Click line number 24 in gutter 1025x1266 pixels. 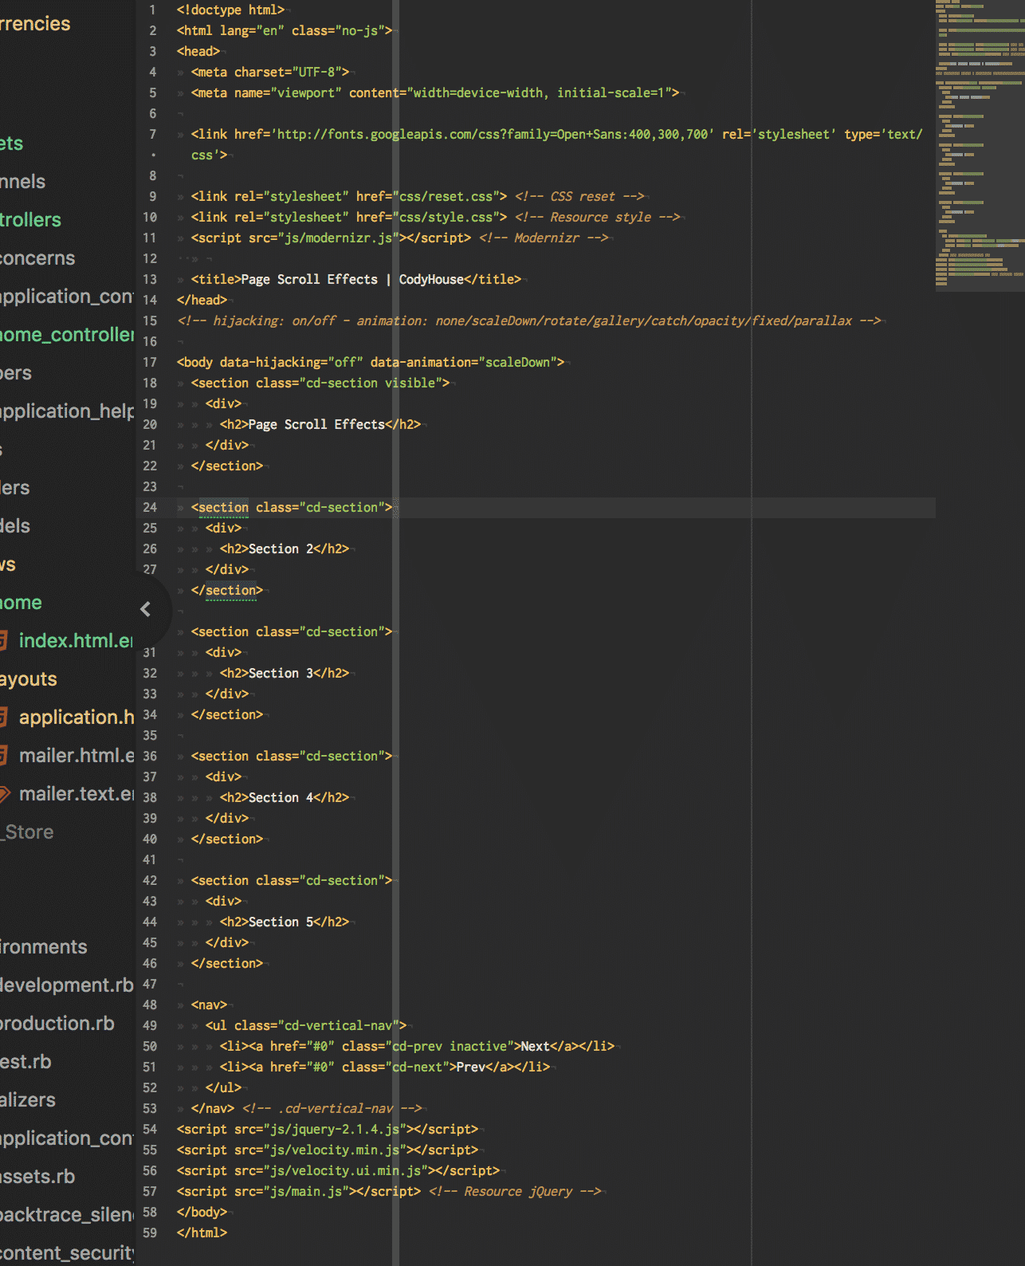[150, 508]
